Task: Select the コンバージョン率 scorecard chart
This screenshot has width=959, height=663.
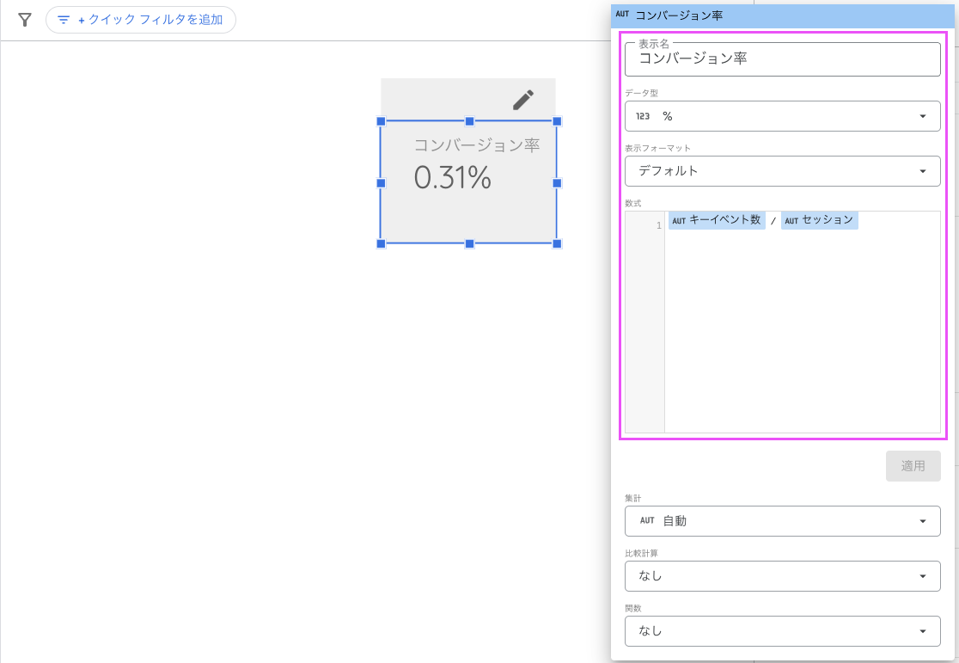Action: coord(468,182)
